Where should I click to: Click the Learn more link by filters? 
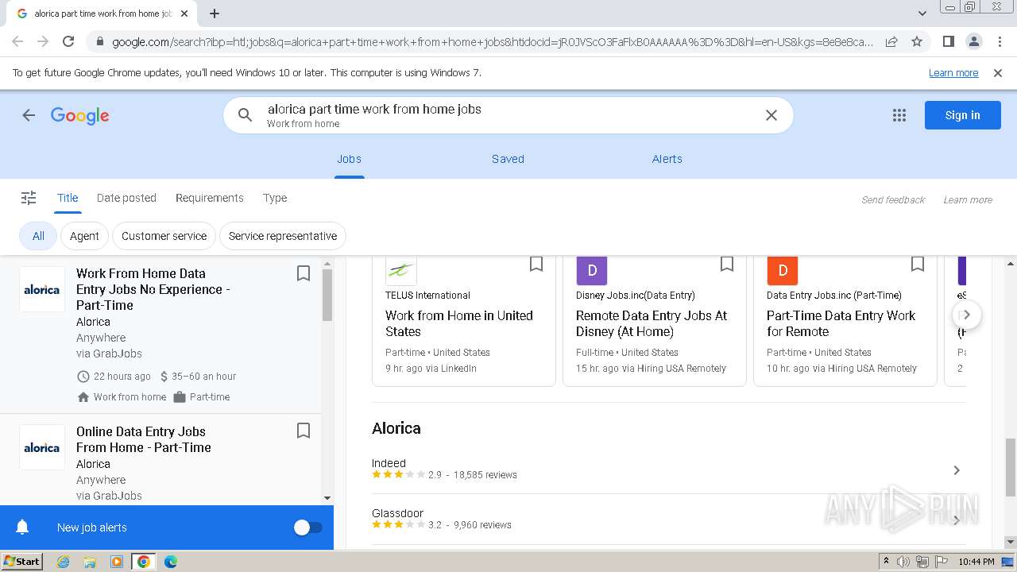click(968, 200)
